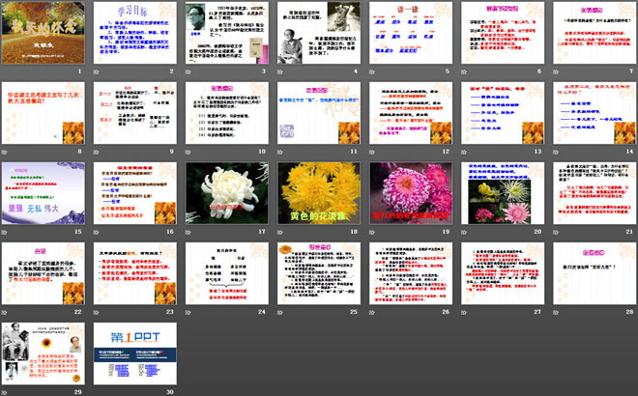Open slide 8 with red question text

[x=44, y=115]
